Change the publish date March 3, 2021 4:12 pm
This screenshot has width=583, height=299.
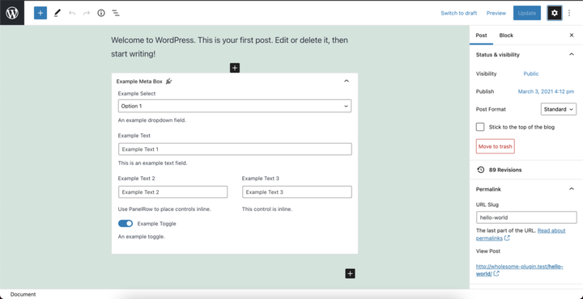pyautogui.click(x=546, y=91)
